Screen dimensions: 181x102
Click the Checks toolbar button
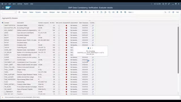click(x=25, y=12)
